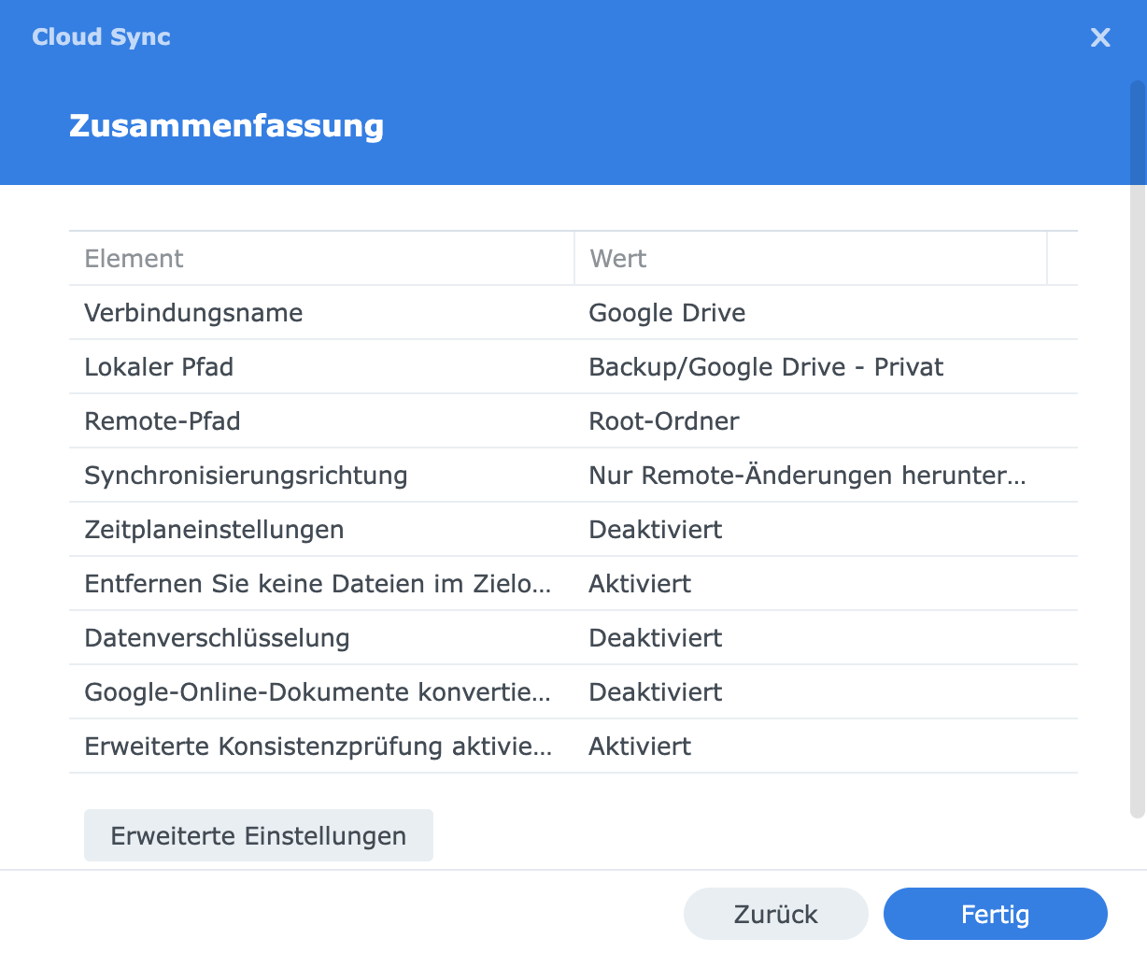
Task: Select the Remote-Pfad row
Action: tap(163, 421)
